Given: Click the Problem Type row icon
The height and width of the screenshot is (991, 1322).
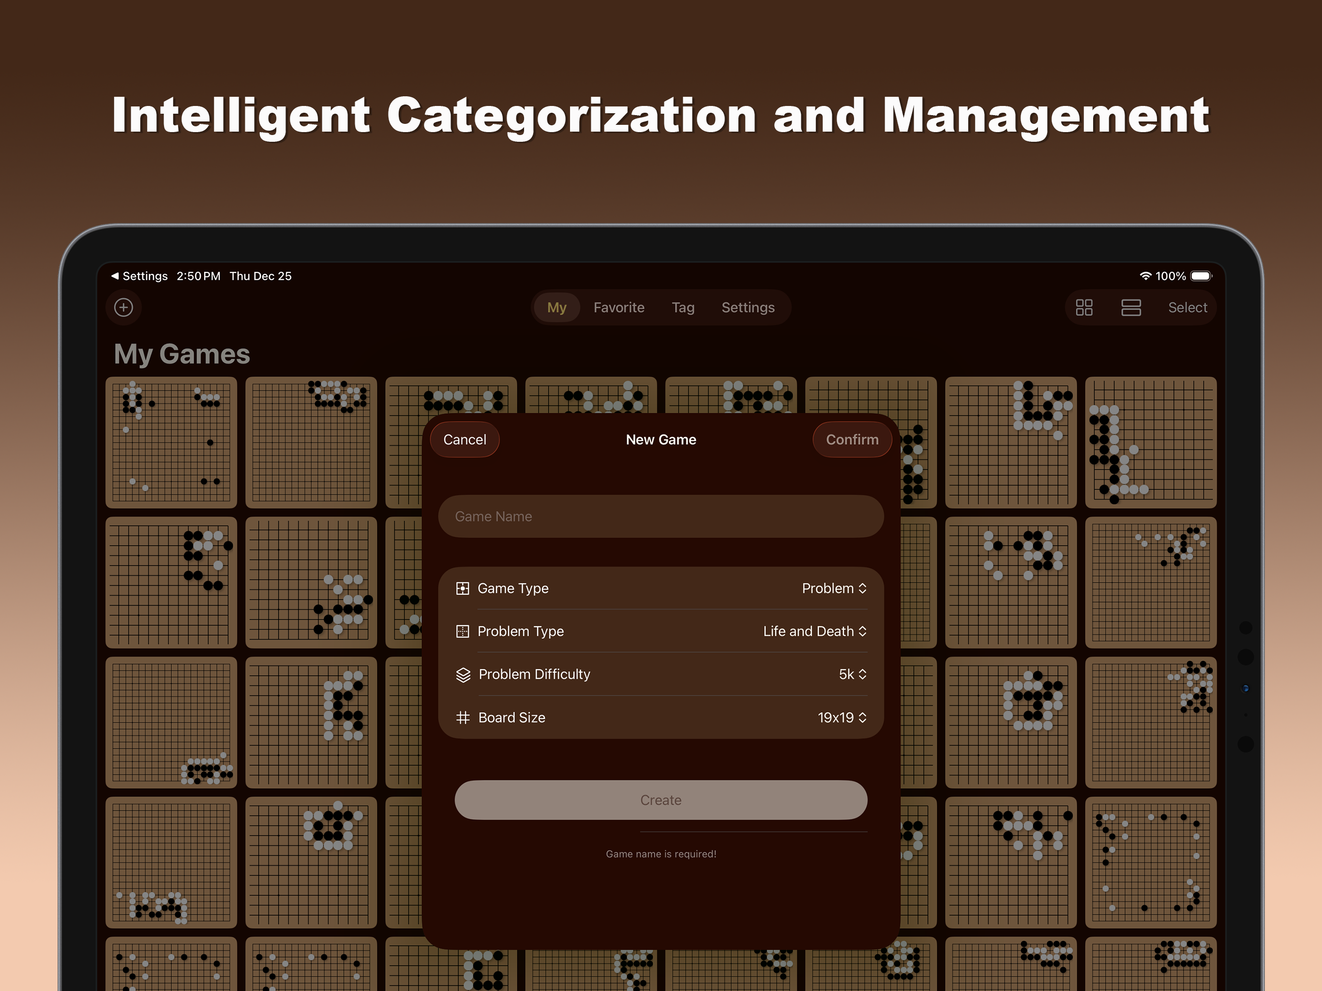Looking at the screenshot, I should tap(463, 631).
